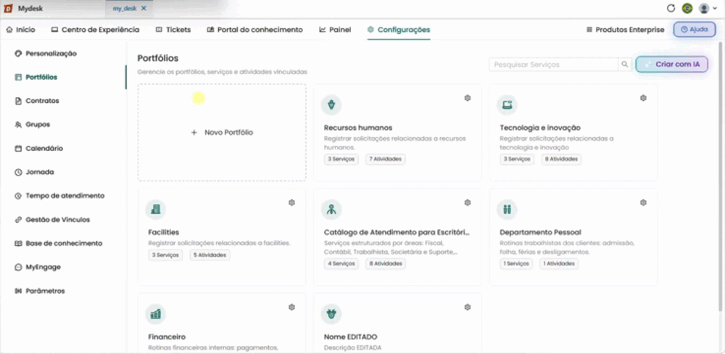This screenshot has height=354, width=725.
Task: Open Parâmetros in the sidebar
Action: (40, 291)
